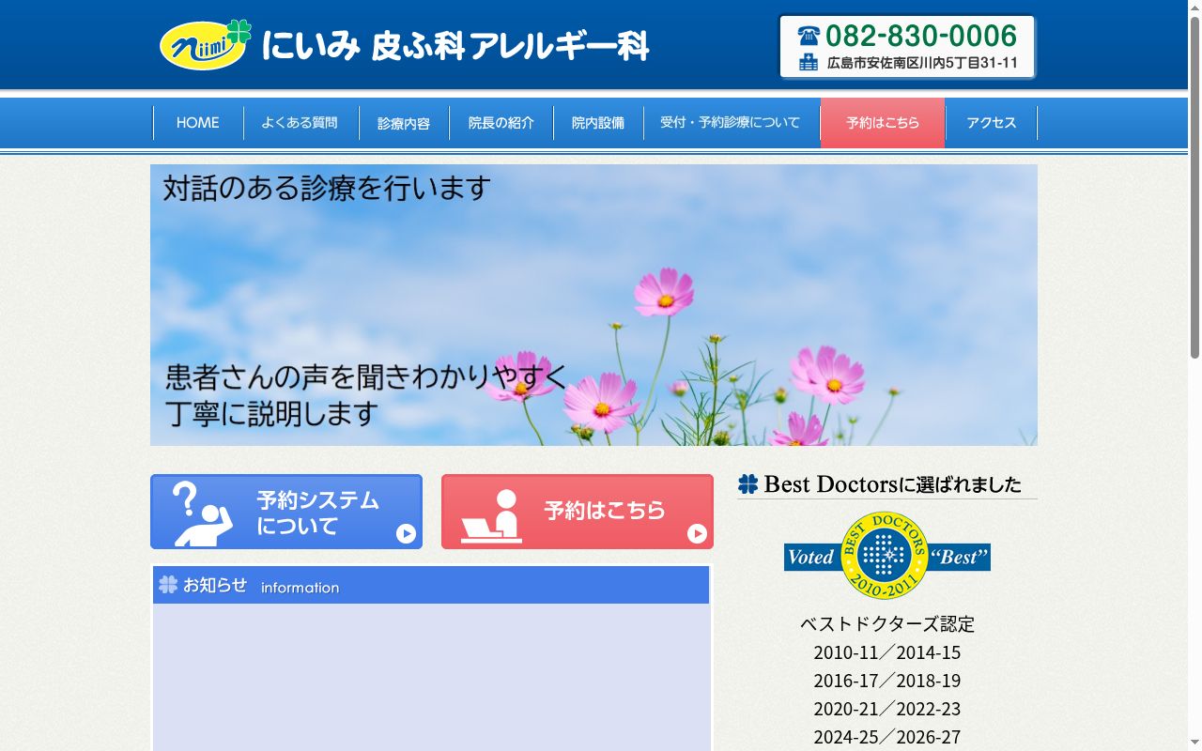Click the Niimi clover logo icon
The image size is (1202, 751).
(x=206, y=45)
